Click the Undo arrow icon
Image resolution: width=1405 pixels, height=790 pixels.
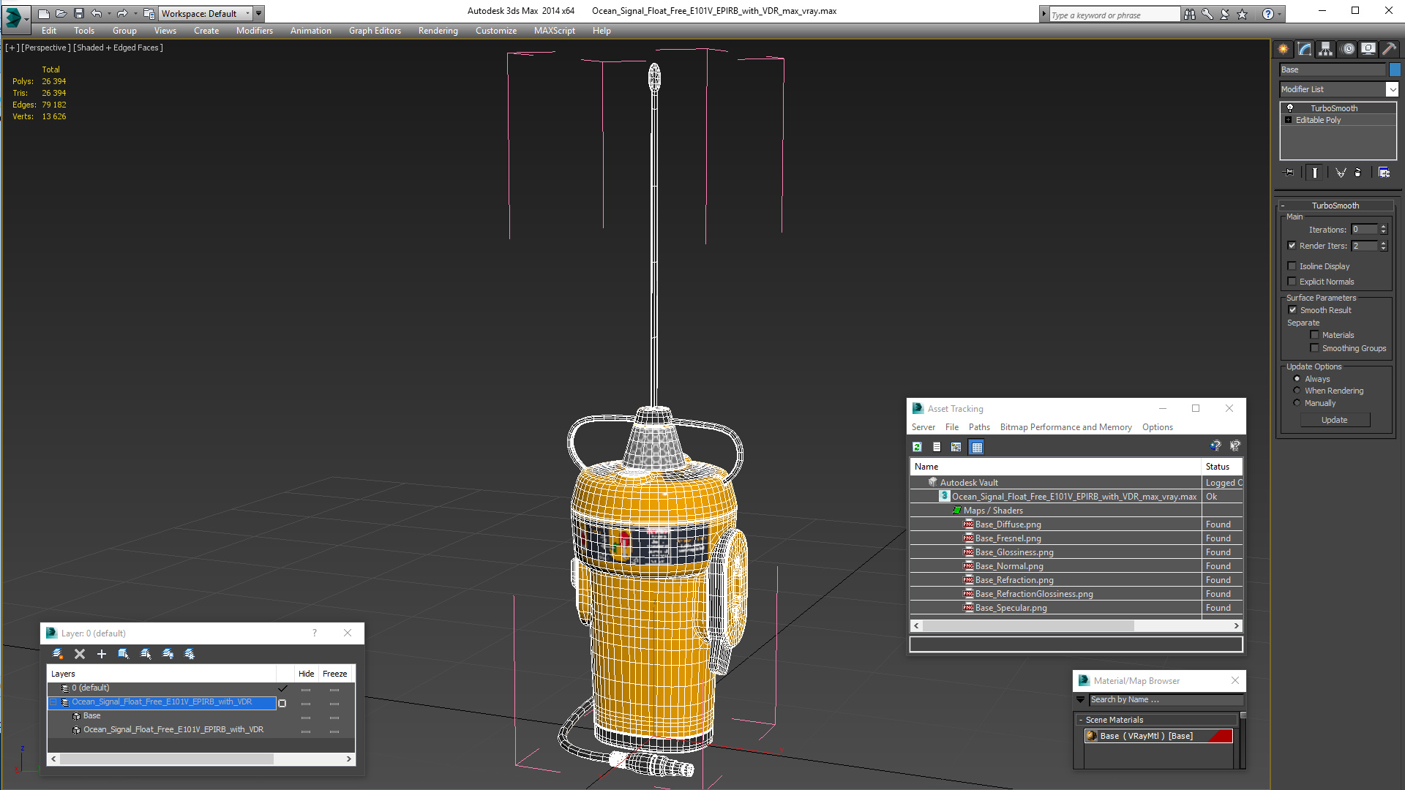96,13
